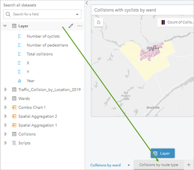Switch to the Collisions by ward tab
This screenshot has width=194, height=170.
click(105, 165)
